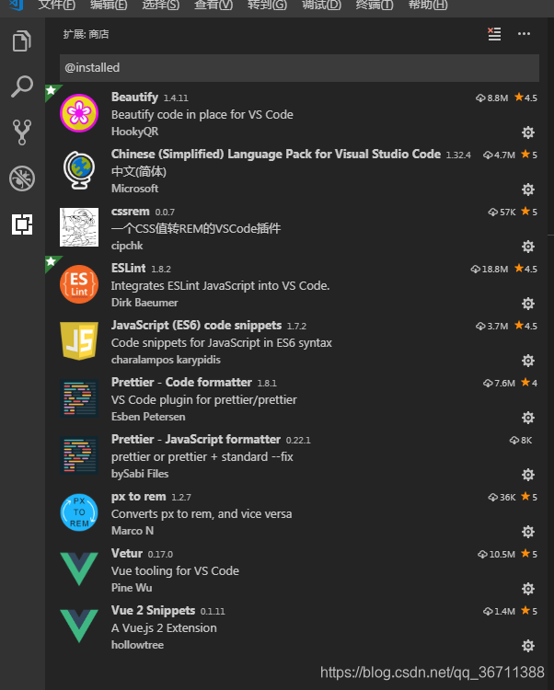Click the Vetur 10.5M download count
Image resolution: width=554 pixels, height=690 pixels.
tap(496, 554)
